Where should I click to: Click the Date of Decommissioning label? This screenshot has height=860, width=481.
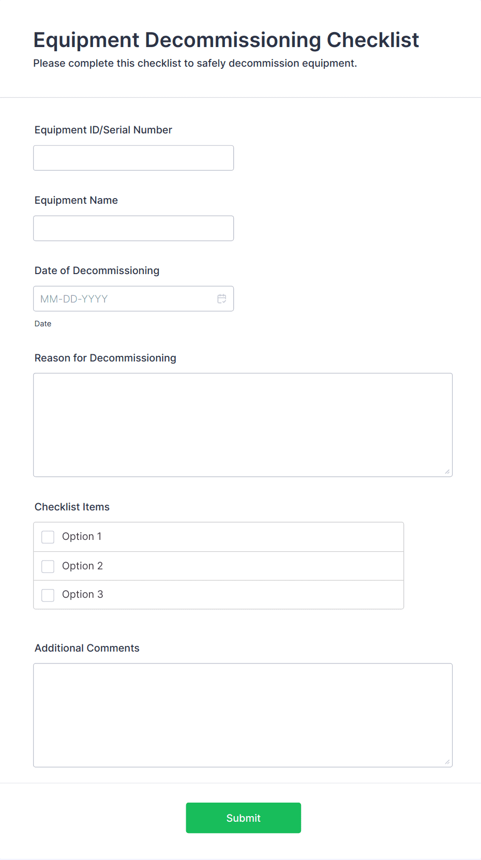point(97,271)
